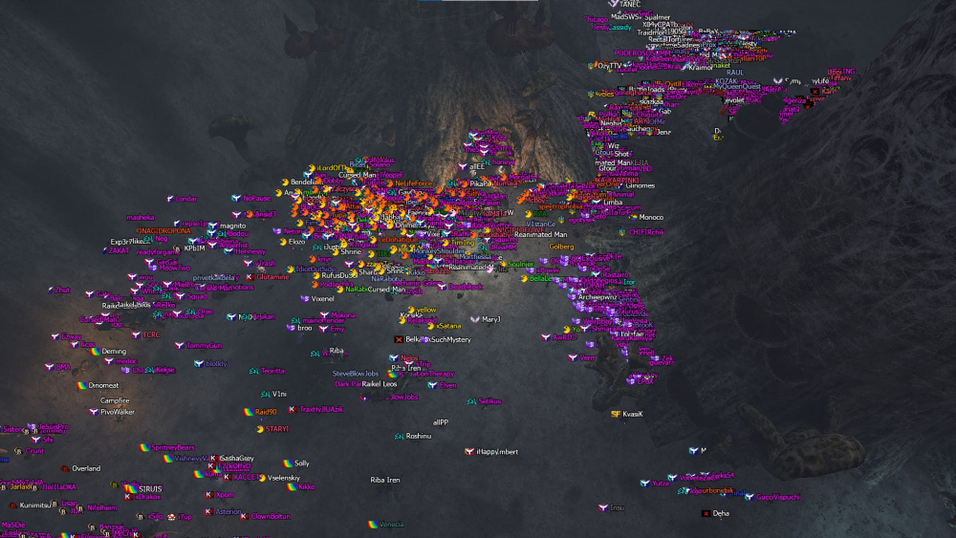Select player nameplate DeathKnock

tap(466, 287)
